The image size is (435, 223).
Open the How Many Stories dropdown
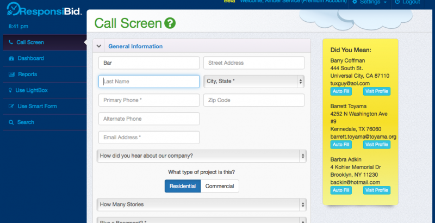coord(202,205)
